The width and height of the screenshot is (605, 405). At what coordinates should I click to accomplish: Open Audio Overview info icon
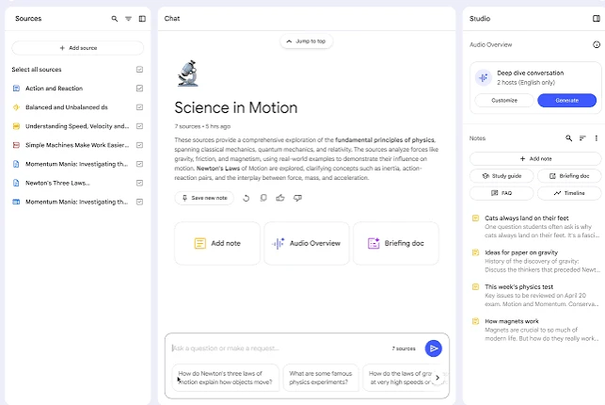[x=597, y=45]
